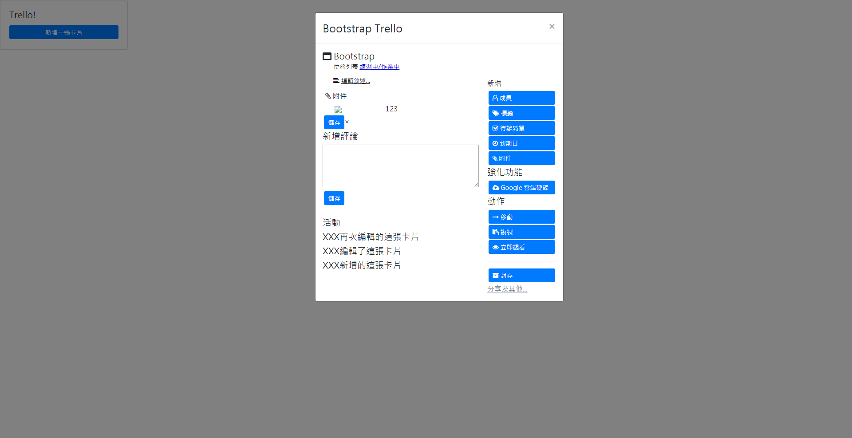Image resolution: width=852 pixels, height=438 pixels.
Task: Click activity entry XXX再次編輯的這張卡片
Action: (x=371, y=237)
